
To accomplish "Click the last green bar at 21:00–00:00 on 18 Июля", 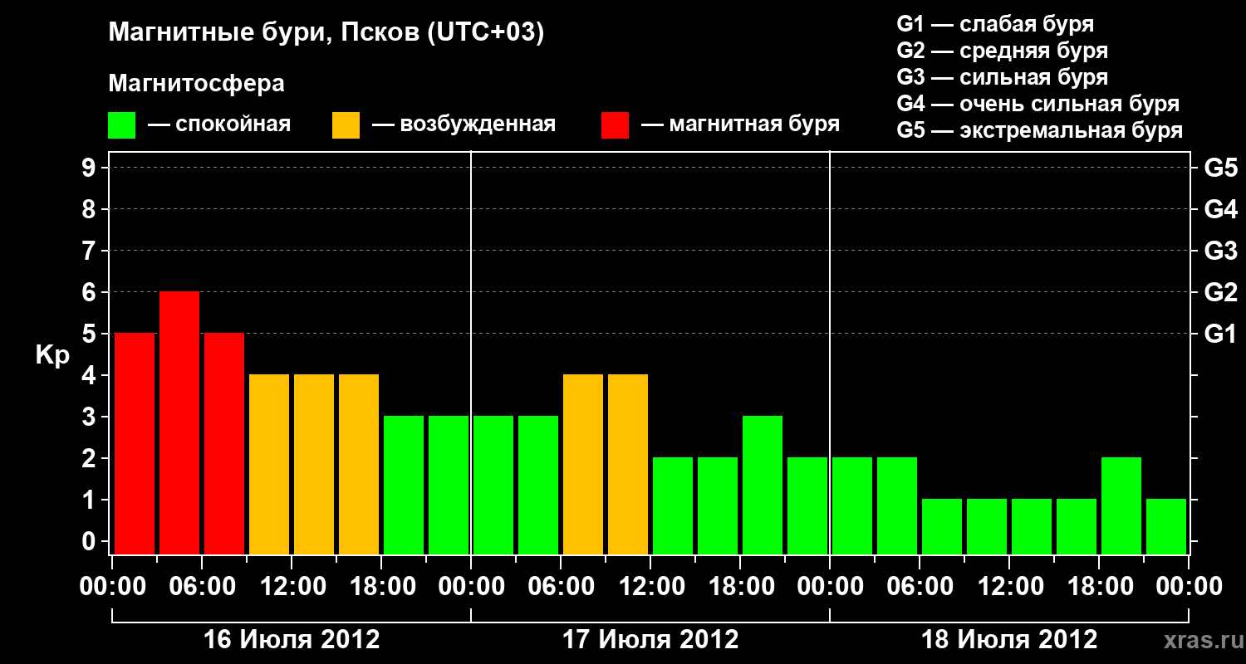I will pos(1166,527).
